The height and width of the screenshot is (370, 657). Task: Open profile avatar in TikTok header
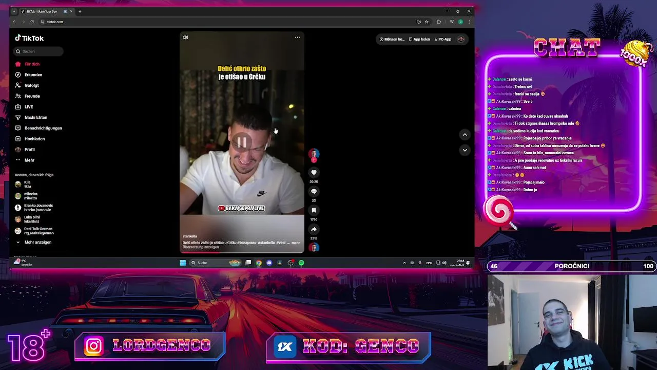click(x=461, y=39)
